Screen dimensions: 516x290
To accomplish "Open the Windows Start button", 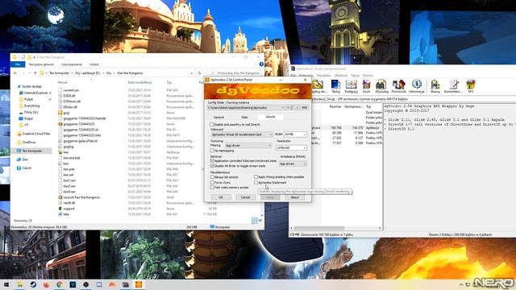I will (x=6, y=284).
